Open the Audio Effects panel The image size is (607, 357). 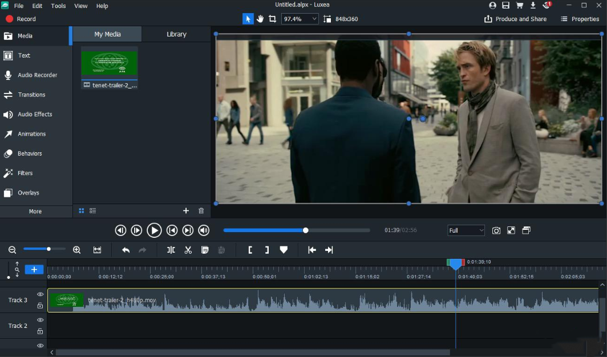click(x=35, y=114)
